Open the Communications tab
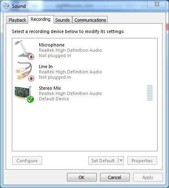 point(90,20)
